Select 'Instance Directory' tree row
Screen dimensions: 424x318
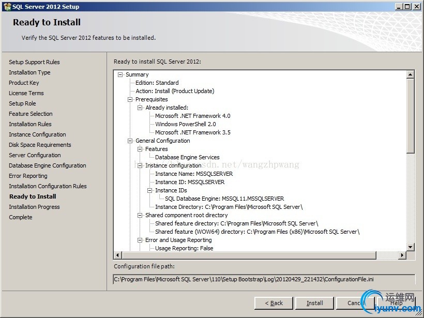(x=229, y=207)
